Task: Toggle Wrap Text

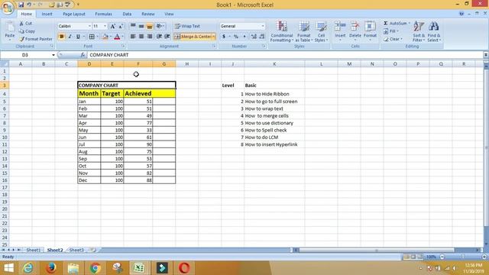Action: point(187,26)
